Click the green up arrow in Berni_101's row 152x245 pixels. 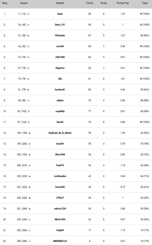click(28, 25)
